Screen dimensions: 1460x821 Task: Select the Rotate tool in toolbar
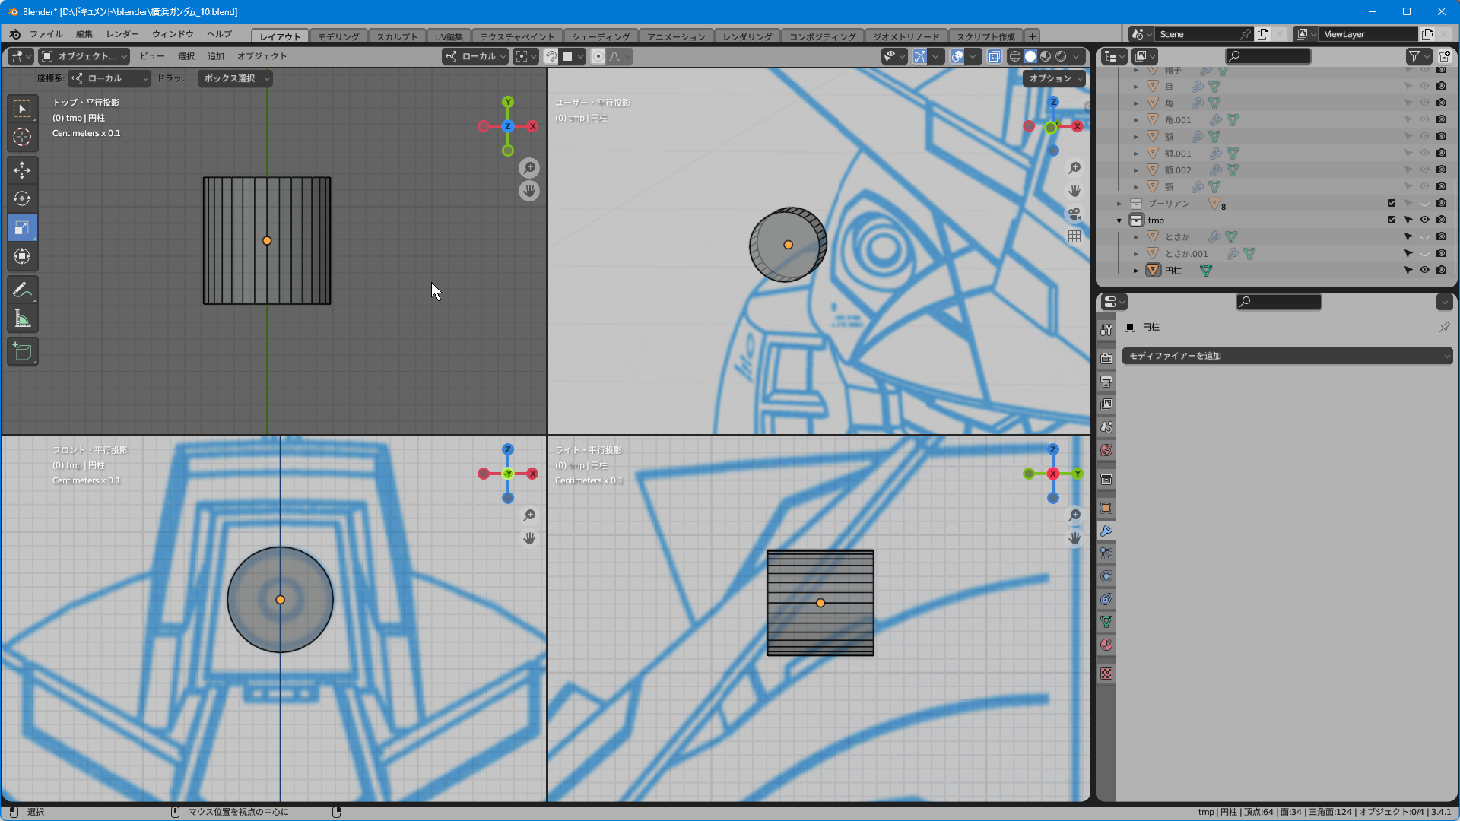22,198
